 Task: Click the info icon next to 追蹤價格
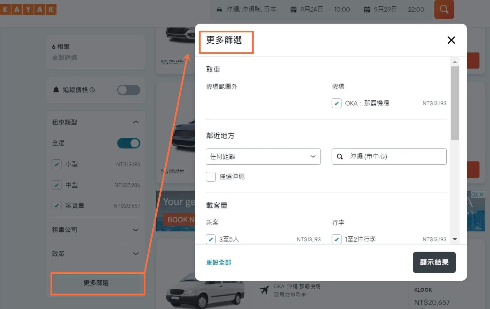(x=92, y=90)
